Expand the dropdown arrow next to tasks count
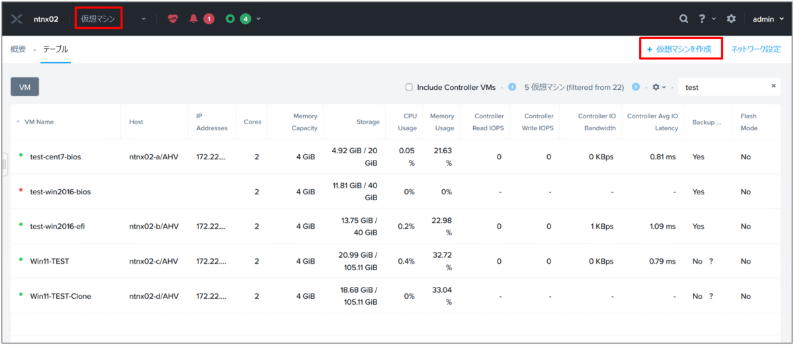 (x=259, y=19)
